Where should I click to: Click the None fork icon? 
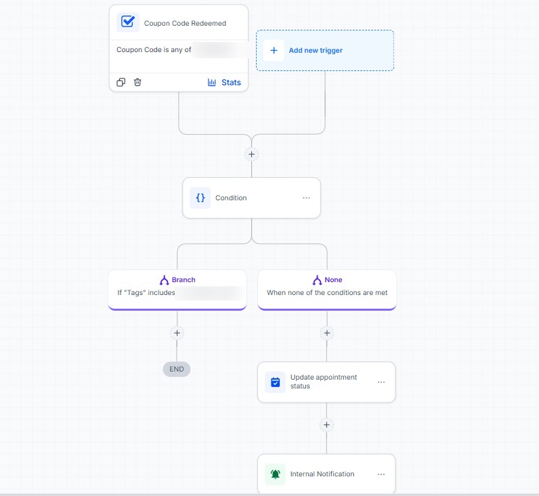(x=318, y=280)
